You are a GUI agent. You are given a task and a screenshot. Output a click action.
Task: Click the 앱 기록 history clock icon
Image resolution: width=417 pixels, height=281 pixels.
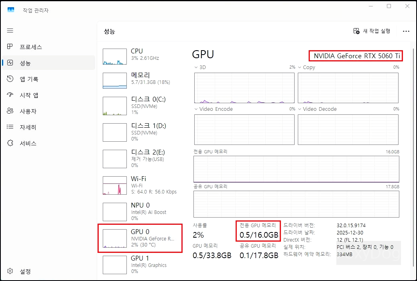[x=10, y=79]
